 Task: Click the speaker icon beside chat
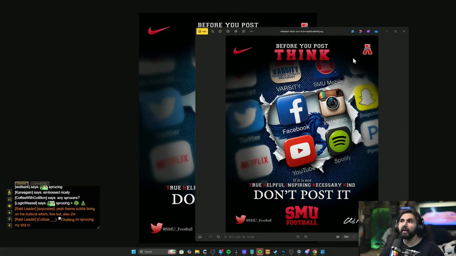10,199
